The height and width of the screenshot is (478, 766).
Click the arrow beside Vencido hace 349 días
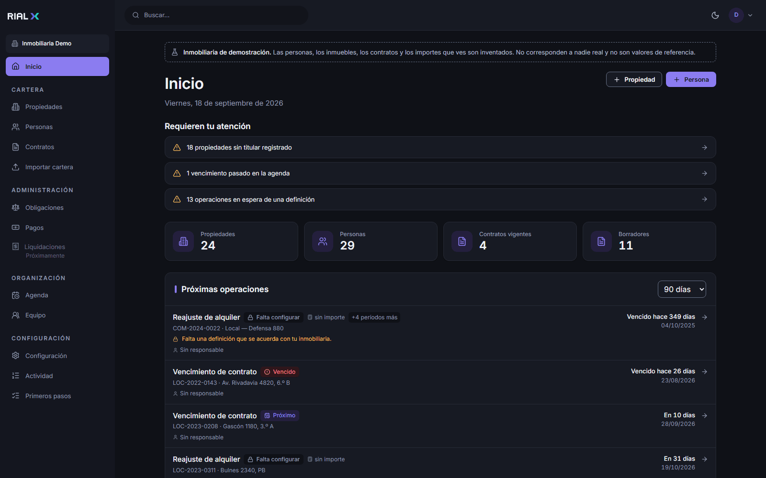coord(704,317)
